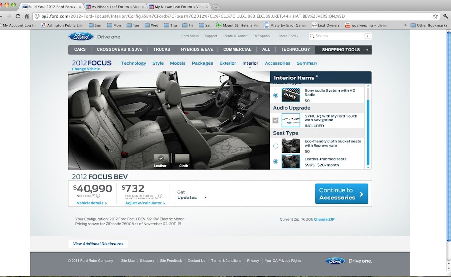This screenshot has width=451, height=277.
Task: Open Other Bookmarks folder
Action: (x=429, y=25)
